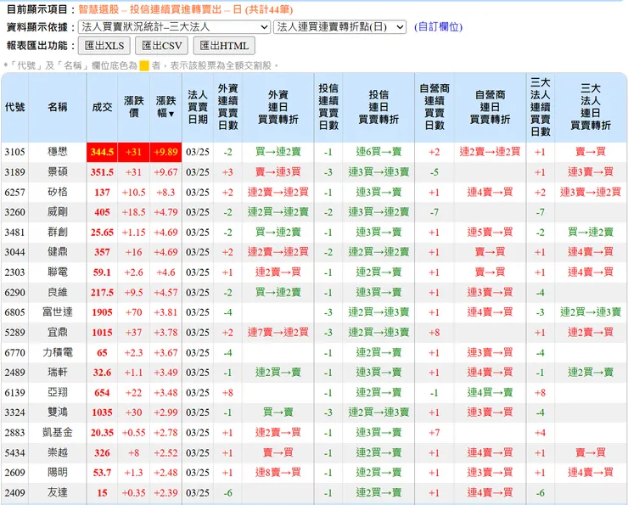Click 穩懋 自營商 連2賣→連2買 cell

click(x=490, y=152)
